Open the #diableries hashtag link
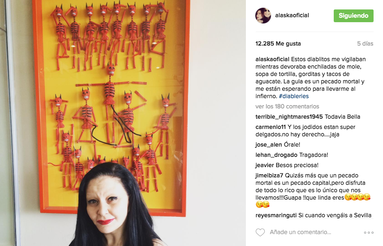This screenshot has width=383, height=246. pos(294,96)
